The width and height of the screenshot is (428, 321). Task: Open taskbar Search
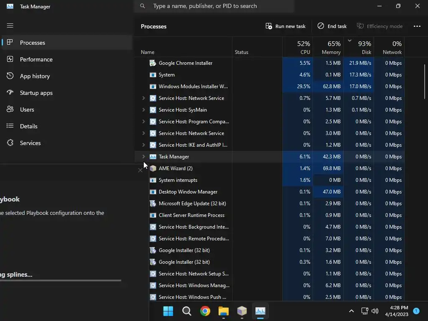click(187, 311)
